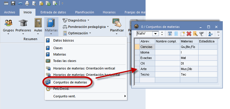This screenshot has height=109, width=230.
Task: Click the filter funnel icon
Action: click(202, 34)
